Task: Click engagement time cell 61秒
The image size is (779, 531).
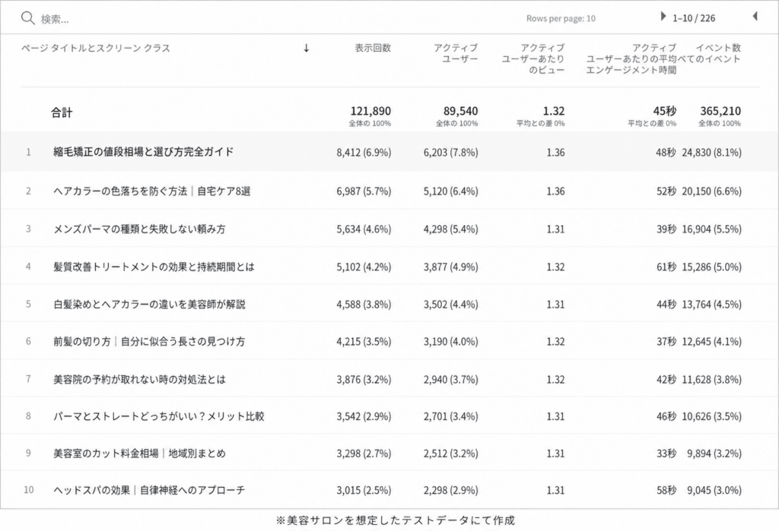Action: 666,267
